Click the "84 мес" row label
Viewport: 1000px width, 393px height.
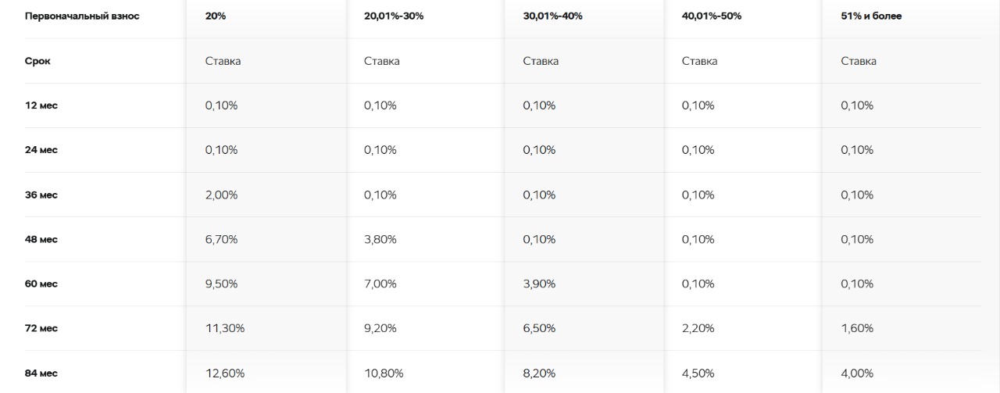41,373
